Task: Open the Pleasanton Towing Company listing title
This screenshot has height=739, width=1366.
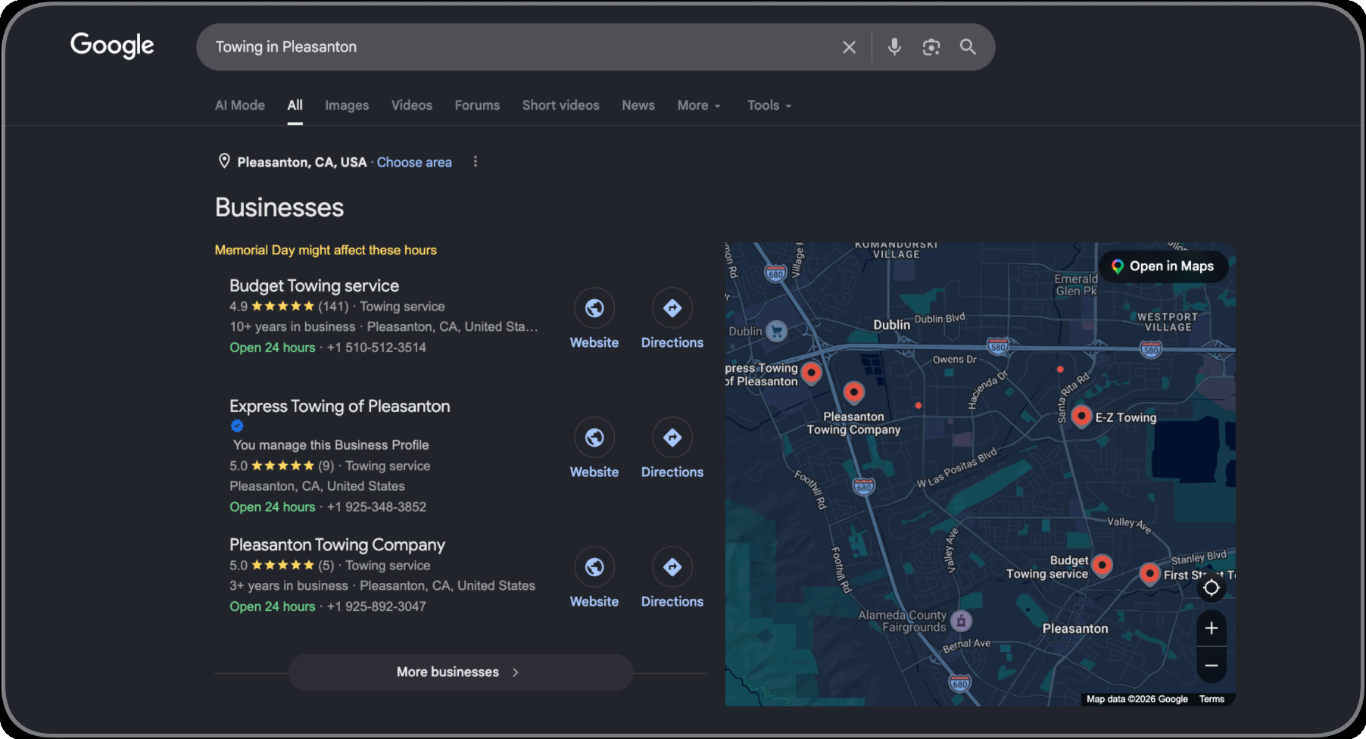Action: coord(337,544)
